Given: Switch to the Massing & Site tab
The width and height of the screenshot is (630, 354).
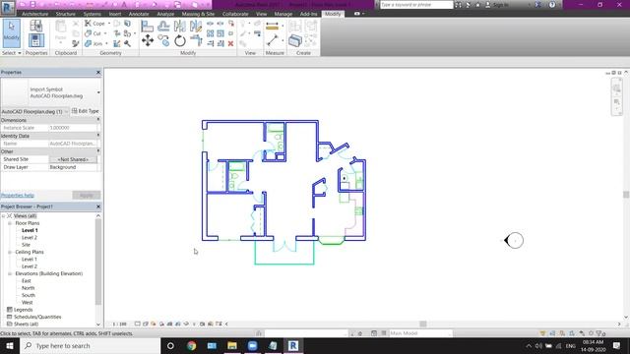Looking at the screenshot, I should pos(198,14).
